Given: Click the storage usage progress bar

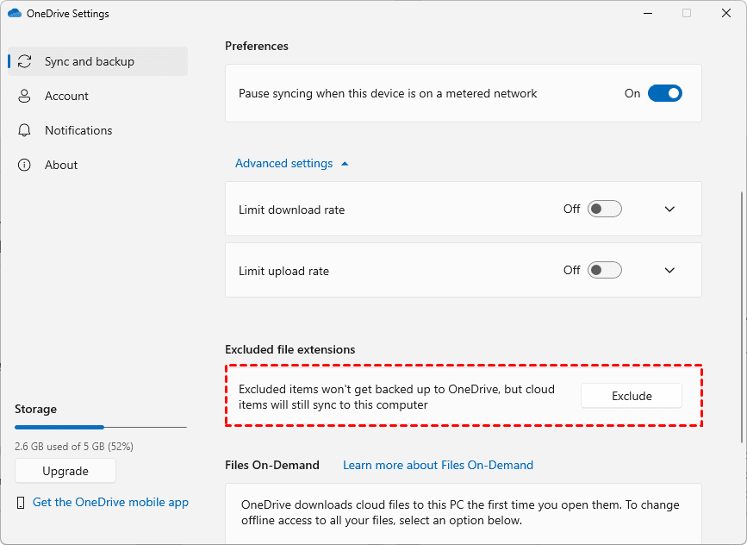Looking at the screenshot, I should pyautogui.click(x=100, y=427).
